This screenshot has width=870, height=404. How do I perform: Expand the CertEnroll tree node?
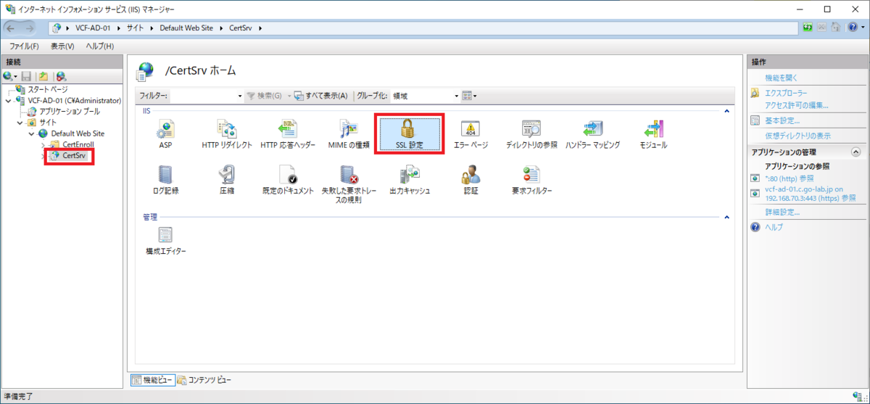43,145
